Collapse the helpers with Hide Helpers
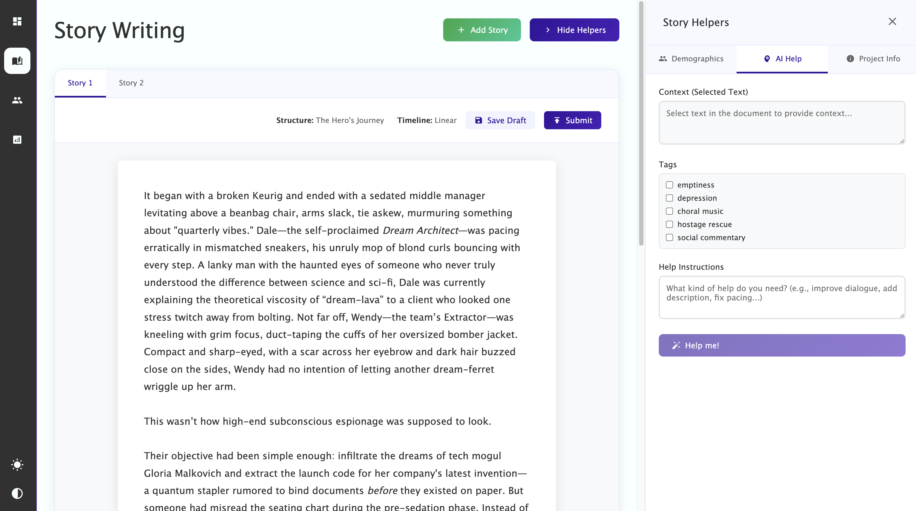The image size is (916, 511). pos(574,30)
